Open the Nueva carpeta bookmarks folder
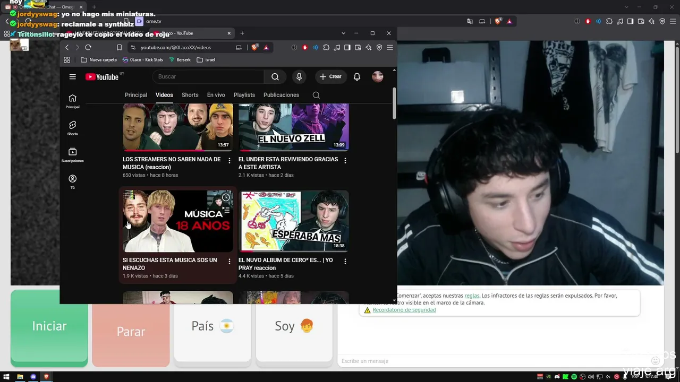 click(99, 60)
